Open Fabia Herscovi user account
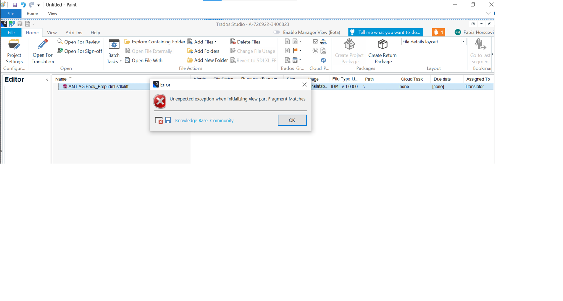This screenshot has width=563, height=301. click(474, 32)
